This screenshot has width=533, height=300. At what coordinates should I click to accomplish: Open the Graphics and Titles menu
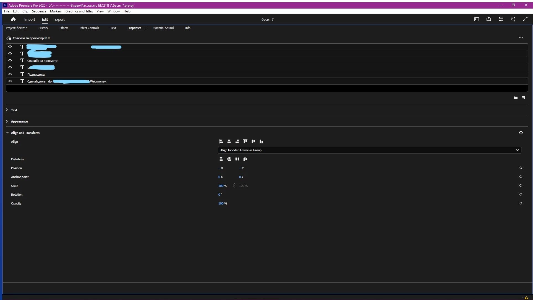click(79, 11)
